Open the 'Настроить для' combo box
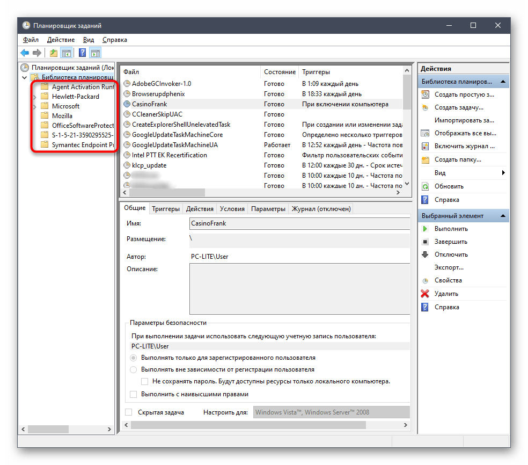This screenshot has height=465, width=528. [x=332, y=412]
